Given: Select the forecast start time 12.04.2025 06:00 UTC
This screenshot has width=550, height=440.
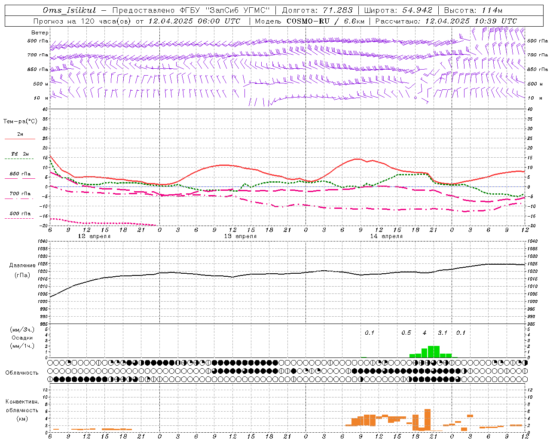Looking at the screenshot, I should (x=194, y=21).
